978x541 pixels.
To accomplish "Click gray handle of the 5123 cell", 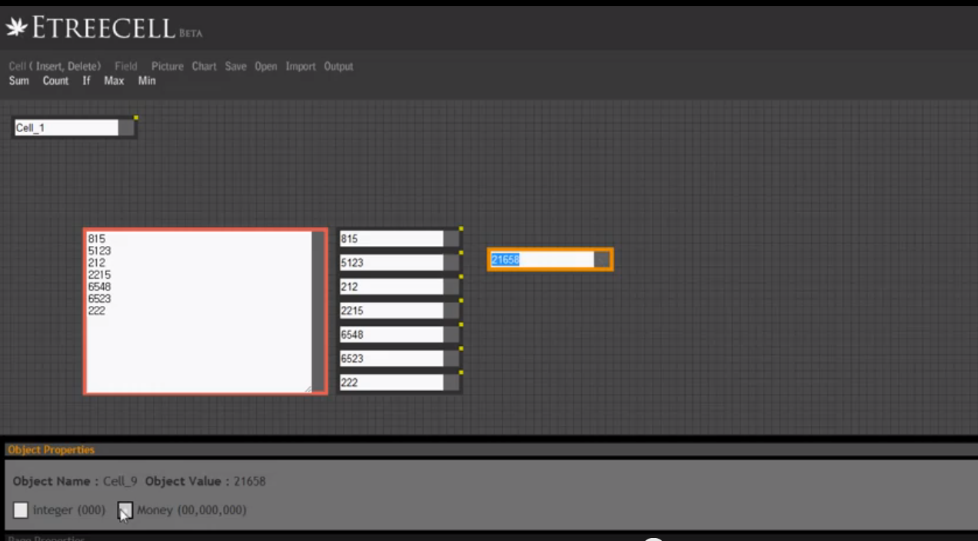I will click(451, 263).
